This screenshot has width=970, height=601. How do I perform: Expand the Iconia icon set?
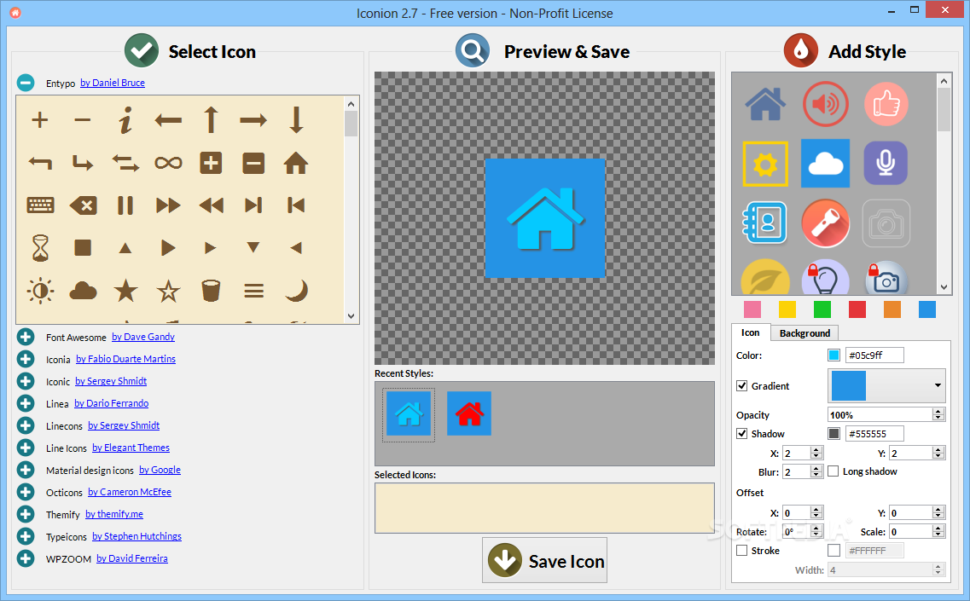pos(26,359)
